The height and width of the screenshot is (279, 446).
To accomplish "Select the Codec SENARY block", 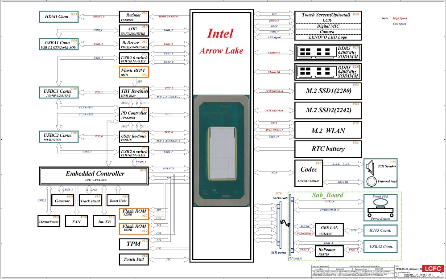I will click(309, 173).
